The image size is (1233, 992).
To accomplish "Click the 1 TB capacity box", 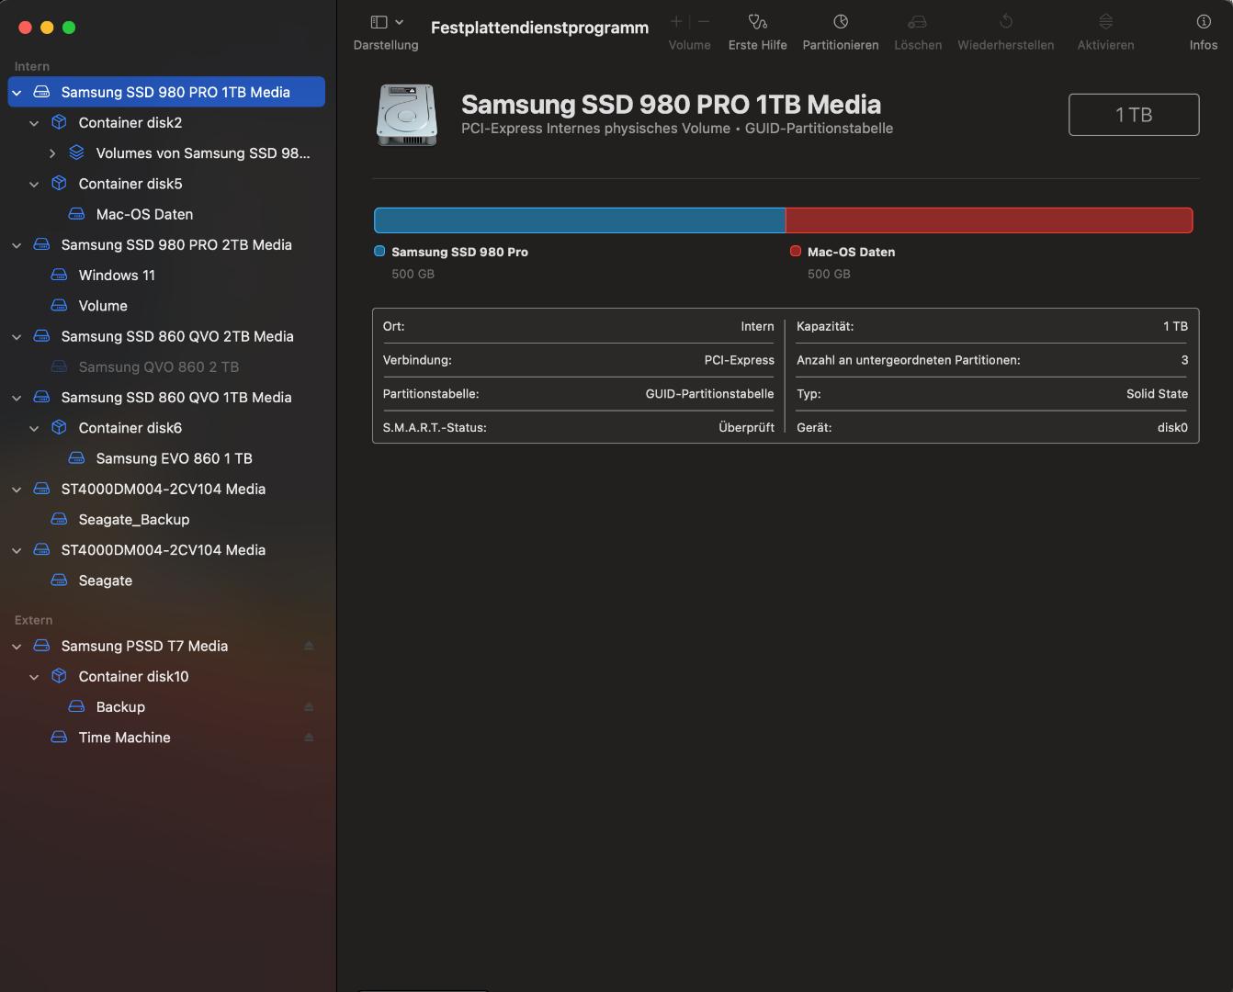I will (x=1134, y=115).
